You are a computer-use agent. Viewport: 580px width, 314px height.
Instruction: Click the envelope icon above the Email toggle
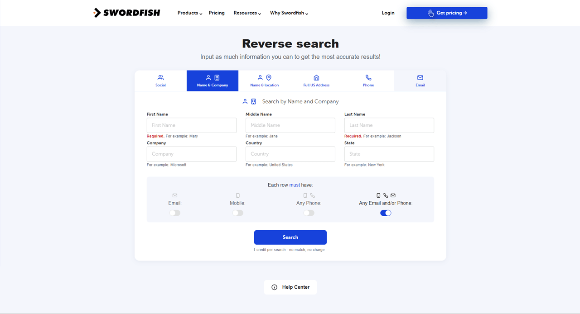(x=174, y=195)
